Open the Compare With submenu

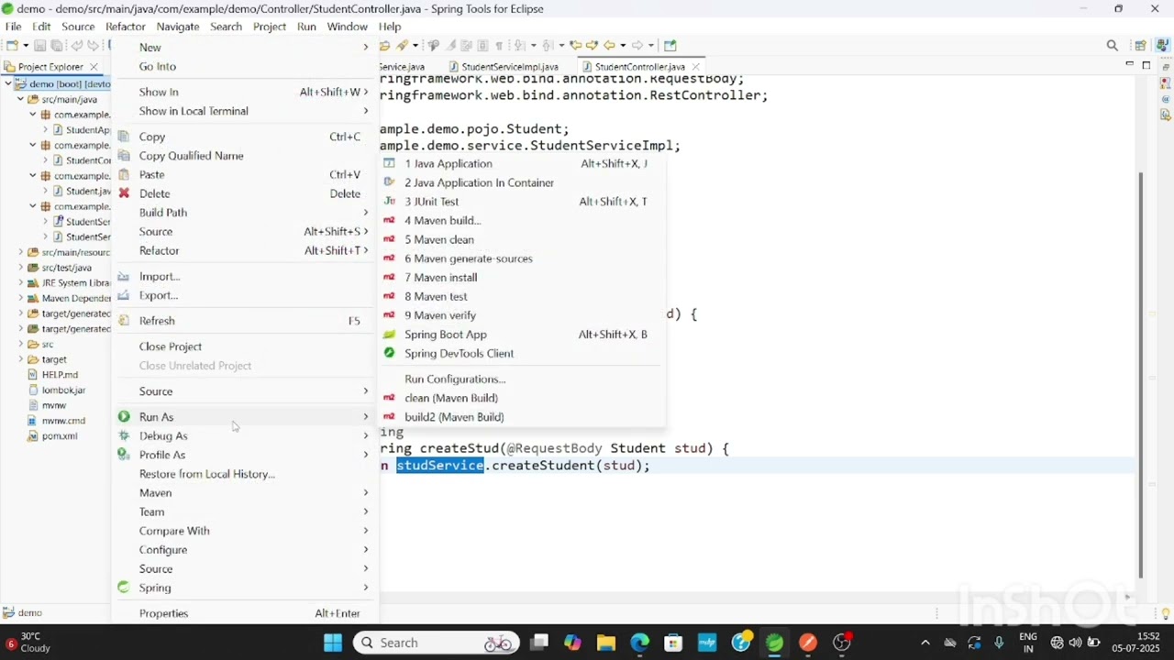click(x=243, y=531)
